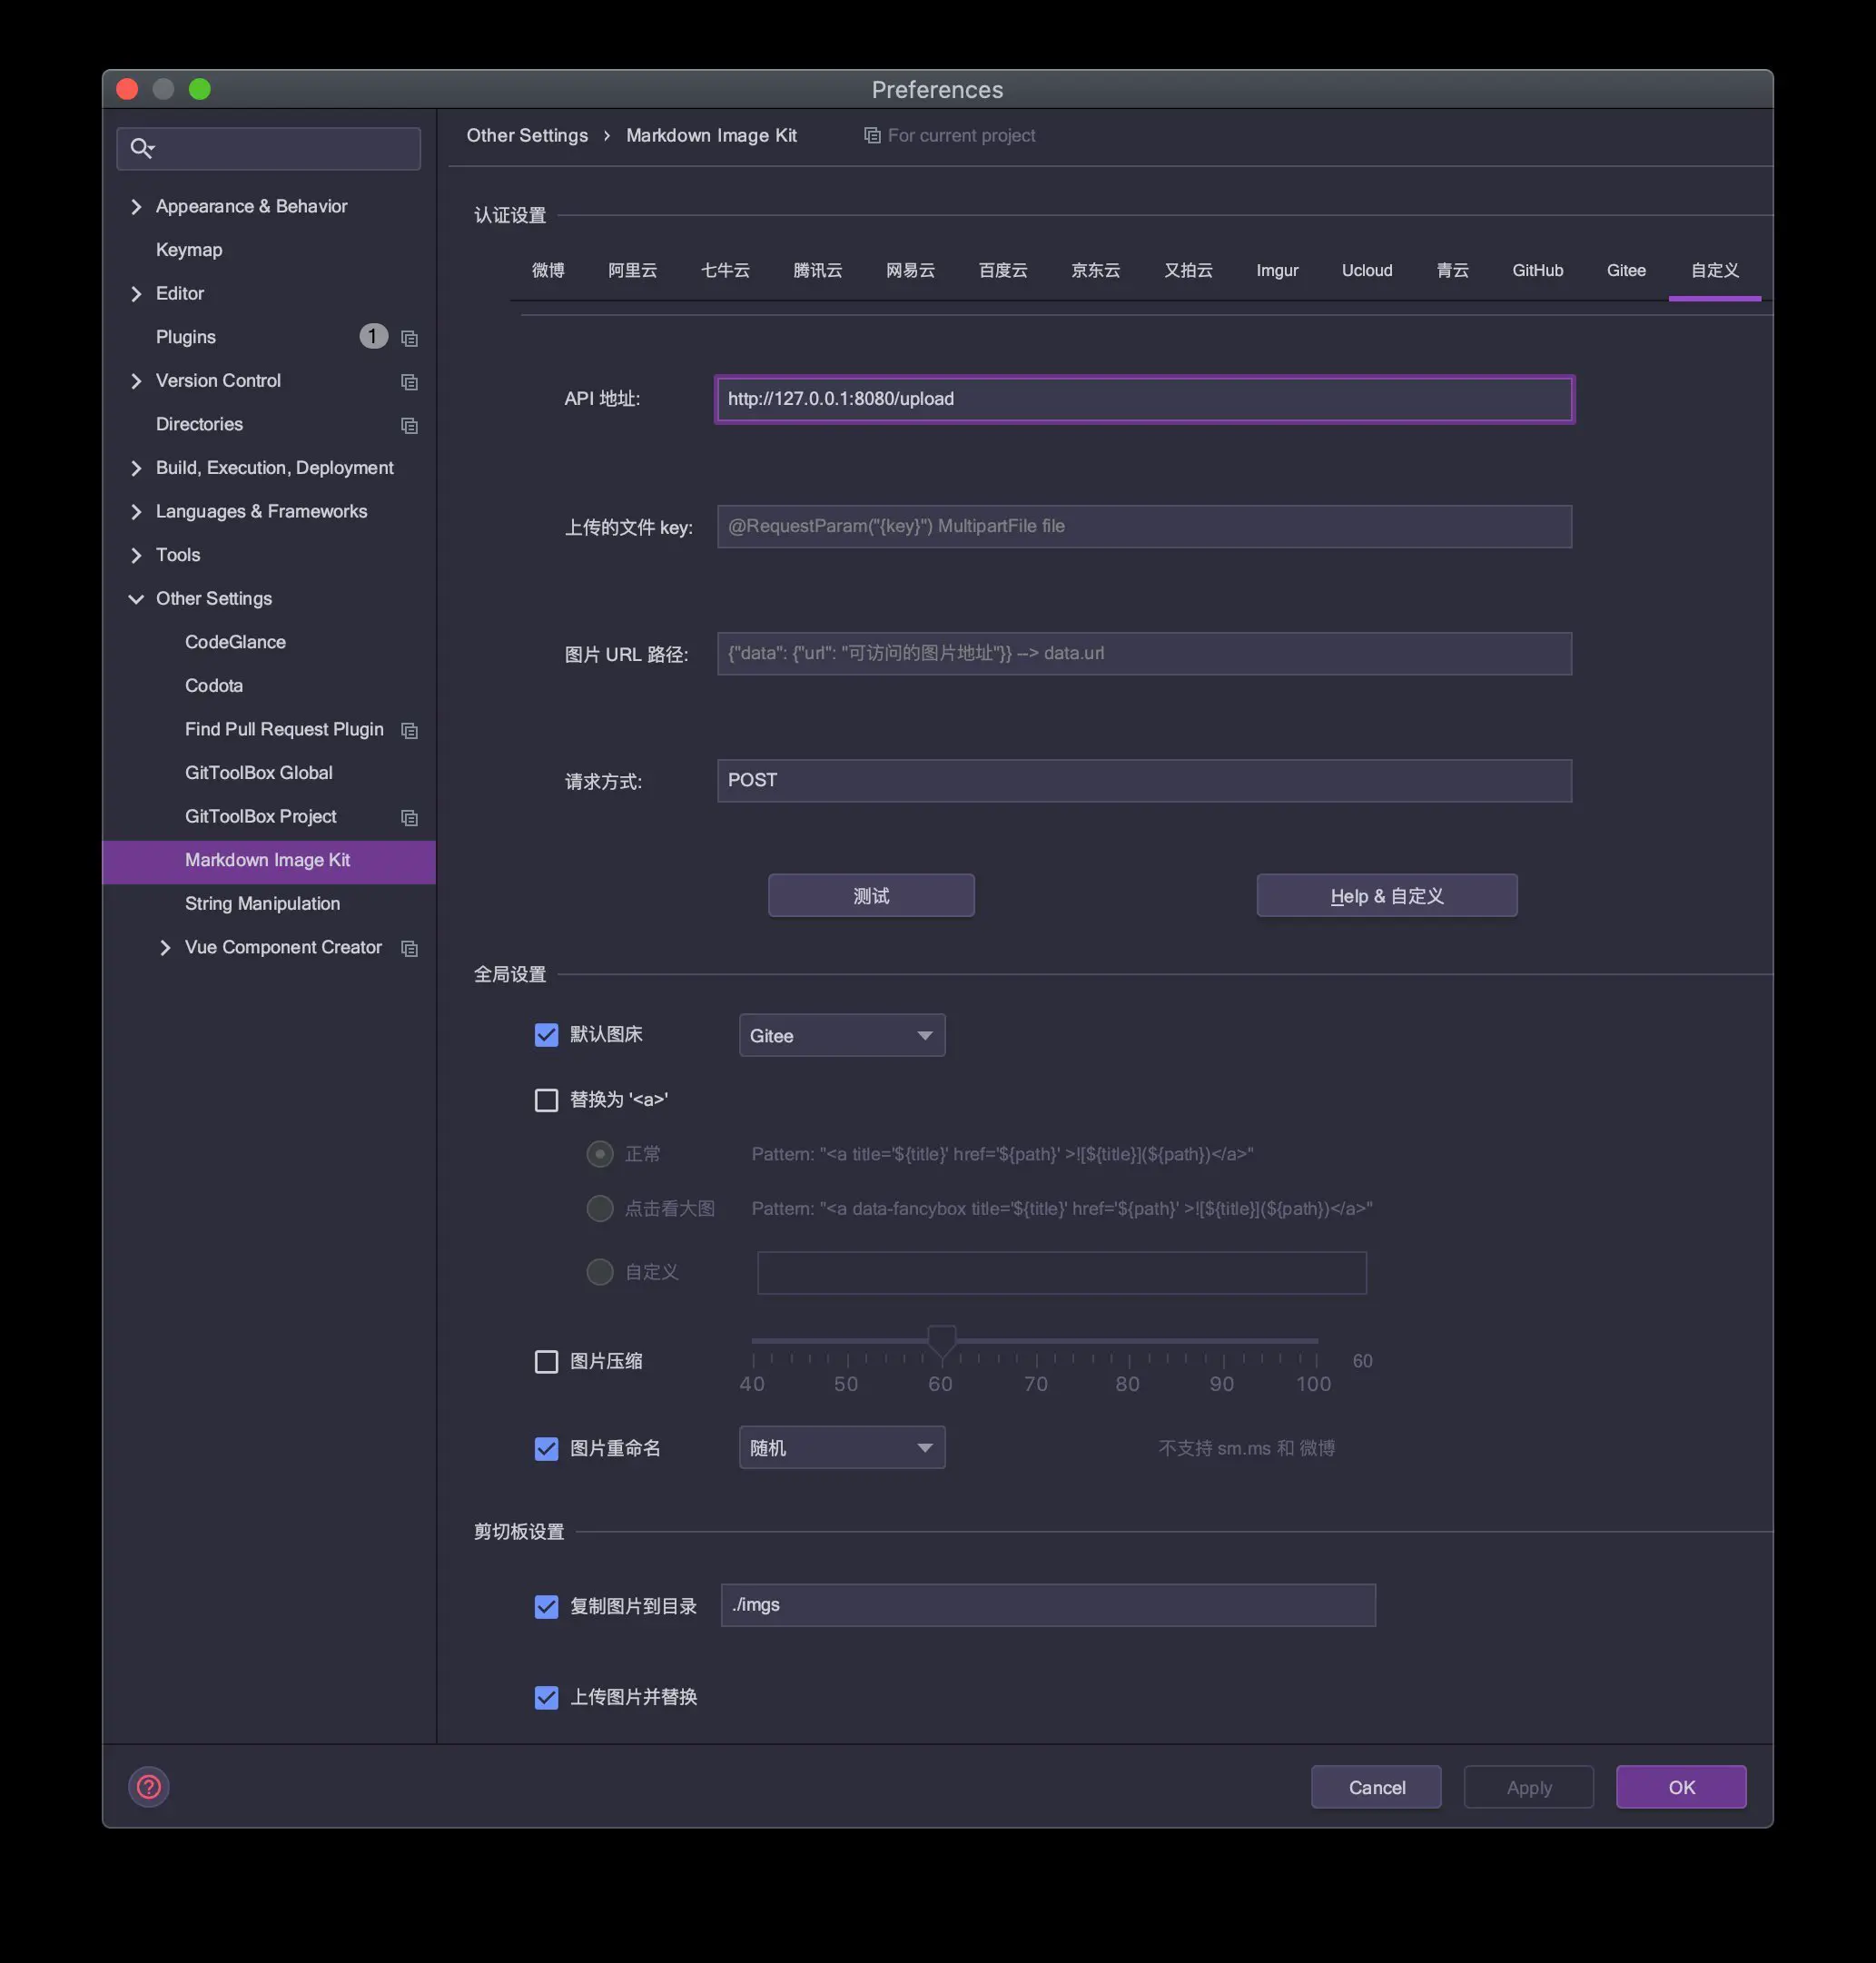
Task: Click the Help & 自定义 button
Action: 1386,895
